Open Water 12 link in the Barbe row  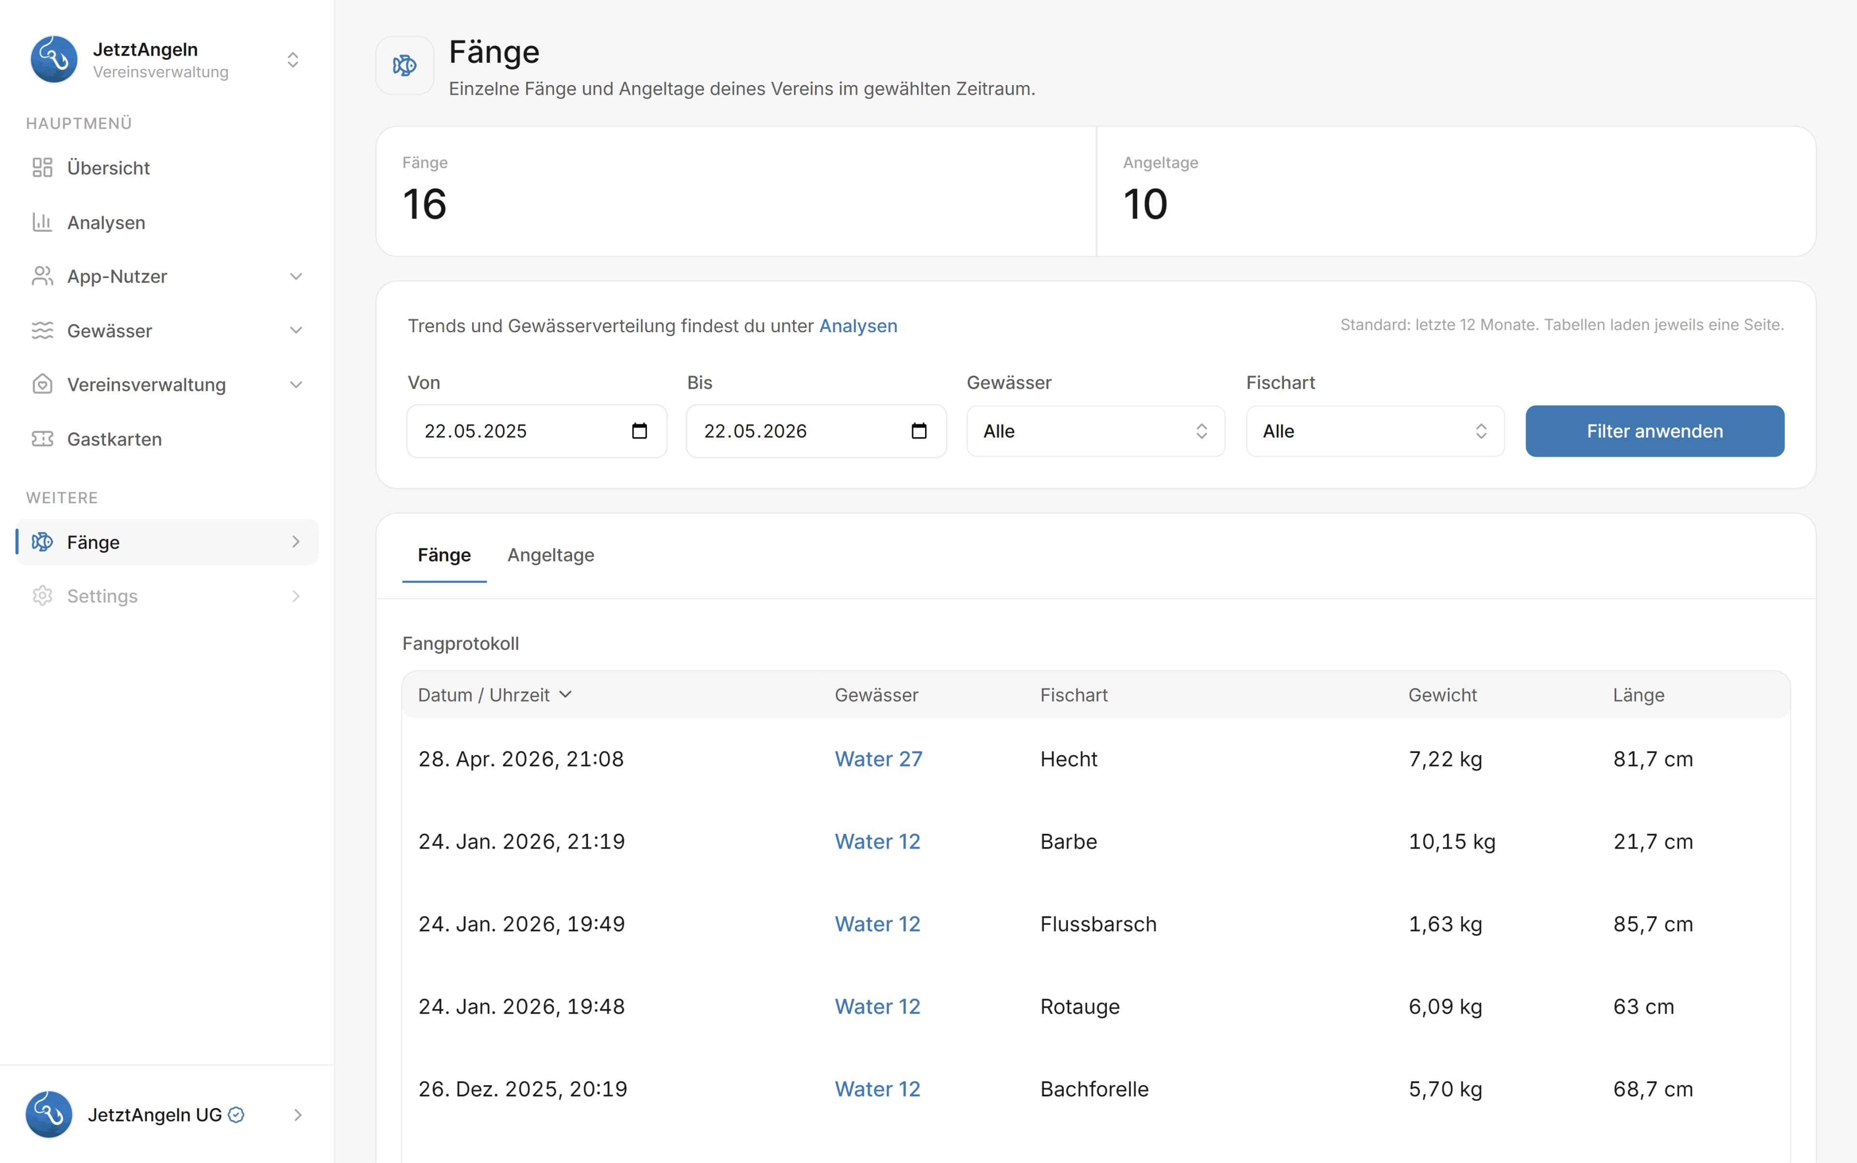[878, 841]
